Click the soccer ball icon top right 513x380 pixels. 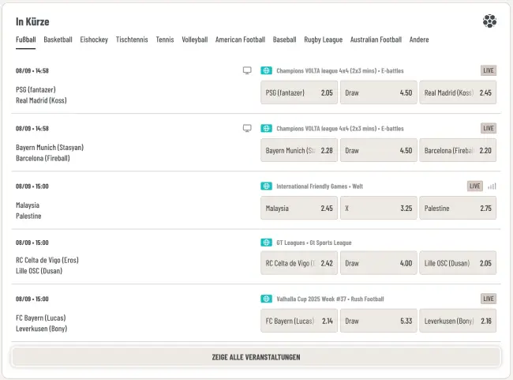(x=490, y=21)
